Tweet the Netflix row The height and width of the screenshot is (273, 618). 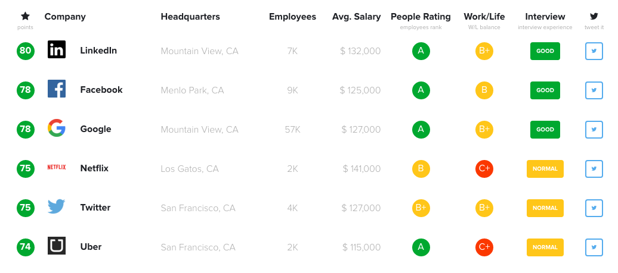coord(594,169)
